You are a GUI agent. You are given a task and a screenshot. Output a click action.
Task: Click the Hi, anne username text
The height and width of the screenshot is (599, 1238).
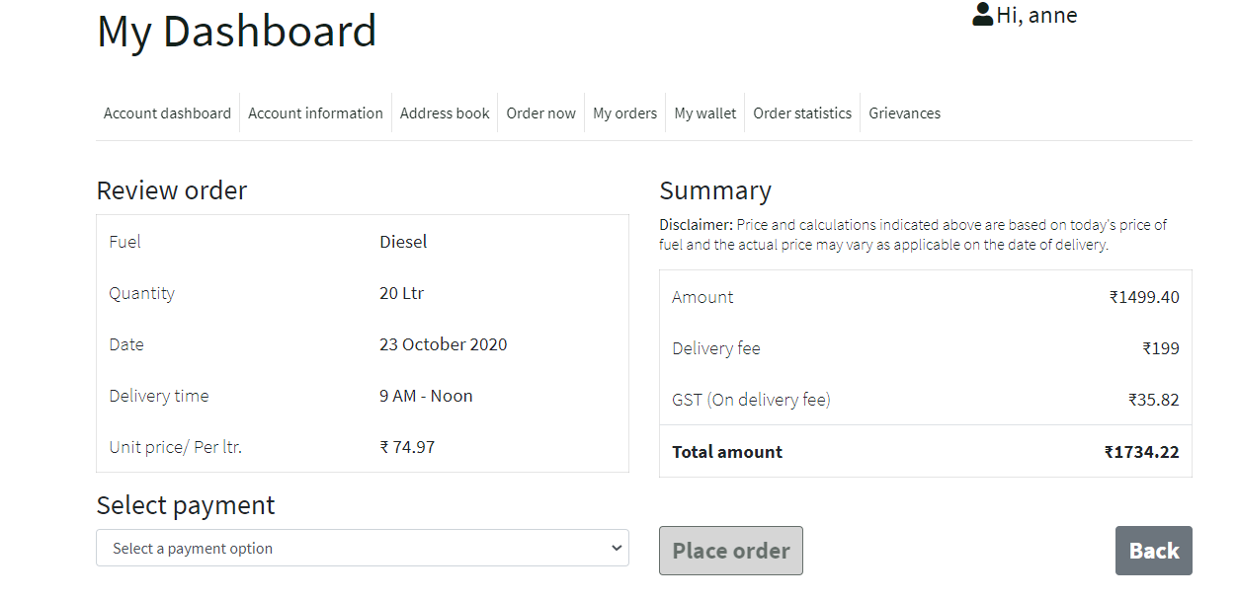click(1036, 15)
